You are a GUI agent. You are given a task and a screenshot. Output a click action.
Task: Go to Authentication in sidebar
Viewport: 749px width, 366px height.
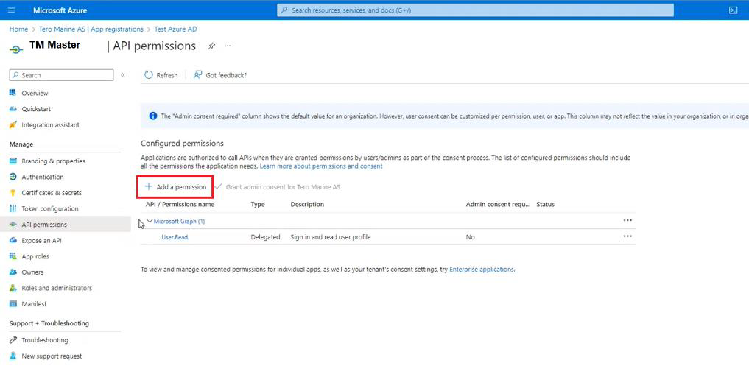click(42, 177)
